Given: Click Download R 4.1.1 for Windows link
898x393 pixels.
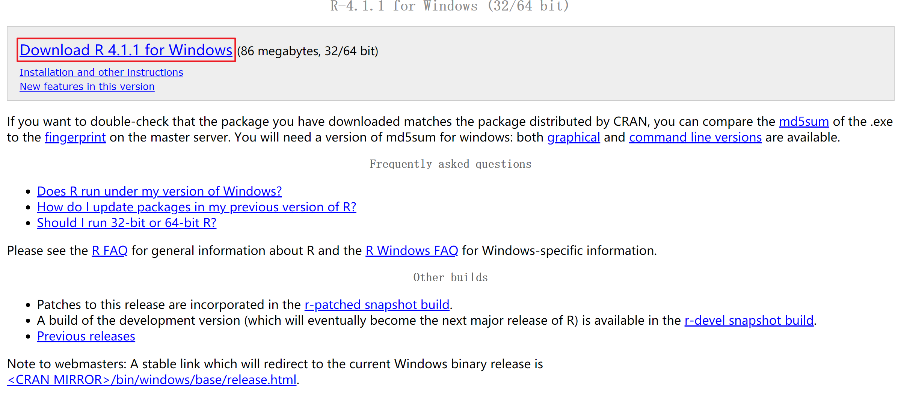Looking at the screenshot, I should (x=126, y=50).
